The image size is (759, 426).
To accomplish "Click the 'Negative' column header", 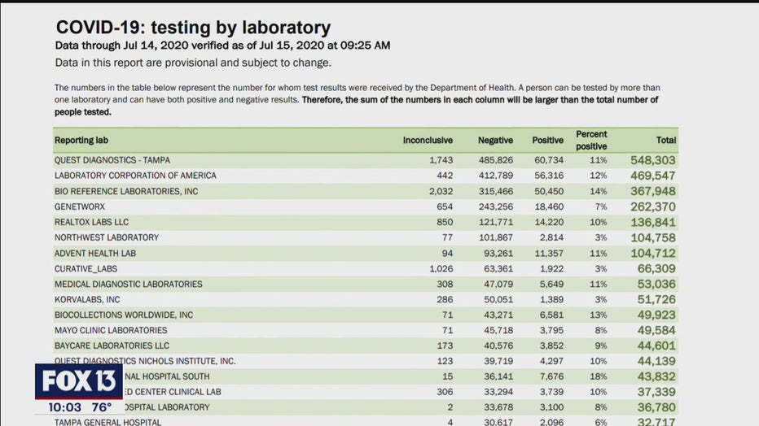I will click(495, 140).
